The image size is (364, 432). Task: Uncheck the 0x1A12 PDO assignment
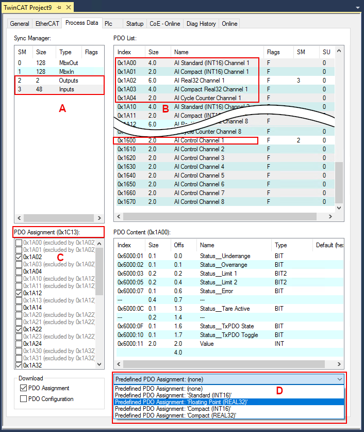click(19, 293)
